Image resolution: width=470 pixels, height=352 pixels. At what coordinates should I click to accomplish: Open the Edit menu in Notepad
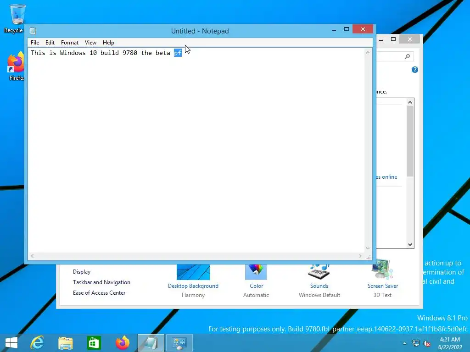point(50,43)
